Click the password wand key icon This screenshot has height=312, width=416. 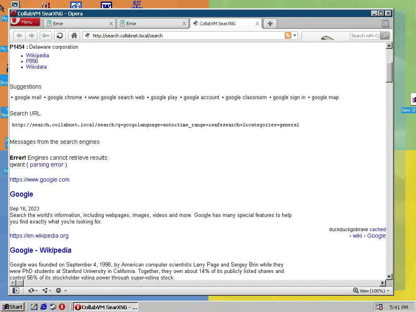pyautogui.click(x=45, y=36)
